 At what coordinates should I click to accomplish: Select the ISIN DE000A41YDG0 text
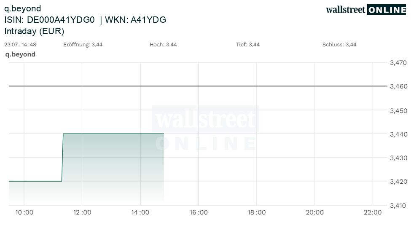tap(50, 20)
